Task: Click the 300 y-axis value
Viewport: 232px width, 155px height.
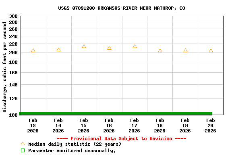Action: pos(13,16)
